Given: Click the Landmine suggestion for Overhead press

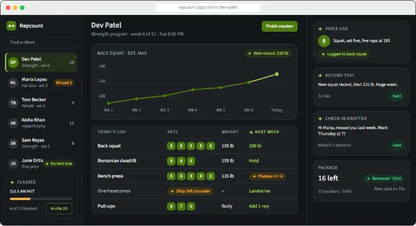Looking at the screenshot, I should [x=259, y=191].
